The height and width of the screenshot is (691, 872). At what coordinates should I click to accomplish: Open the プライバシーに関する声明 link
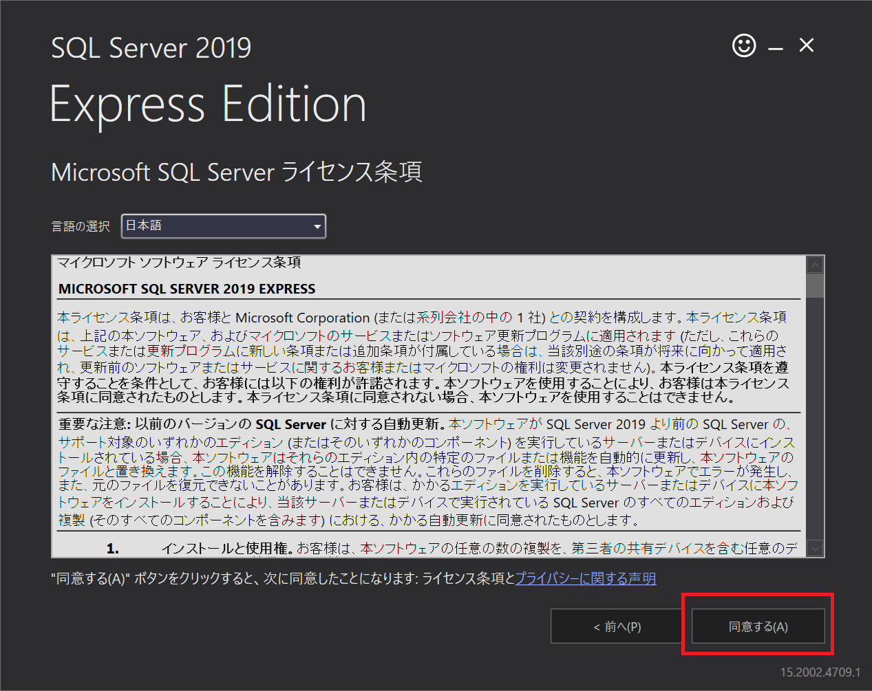(x=586, y=578)
